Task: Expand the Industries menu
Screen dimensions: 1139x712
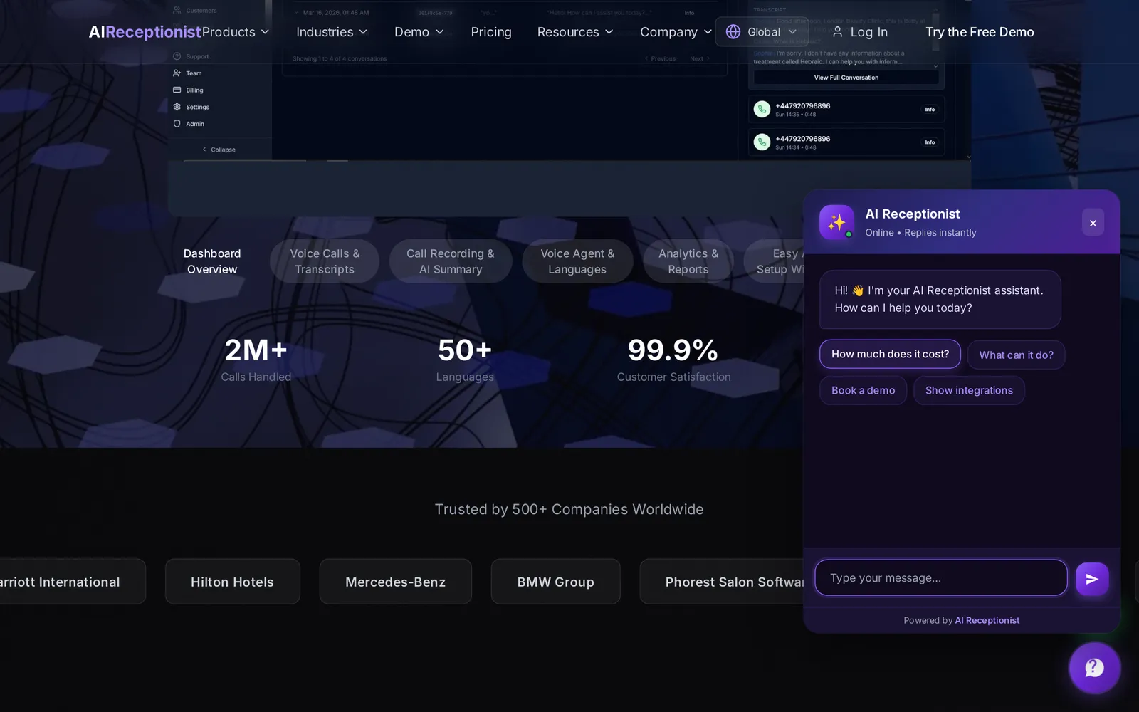Action: pyautogui.click(x=332, y=32)
